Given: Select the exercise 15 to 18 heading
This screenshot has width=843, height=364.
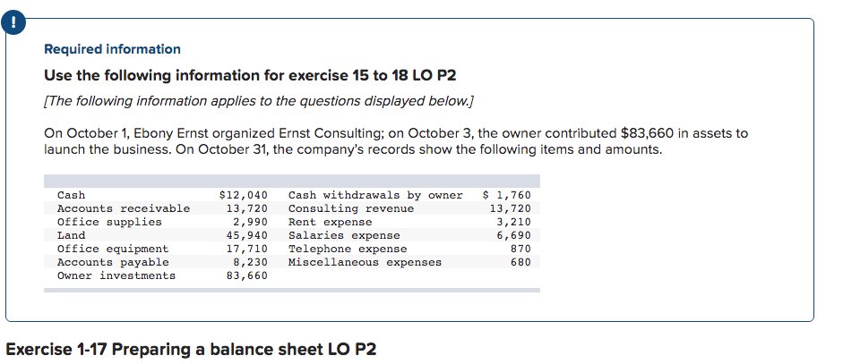Looking at the screenshot, I should coord(250,76).
